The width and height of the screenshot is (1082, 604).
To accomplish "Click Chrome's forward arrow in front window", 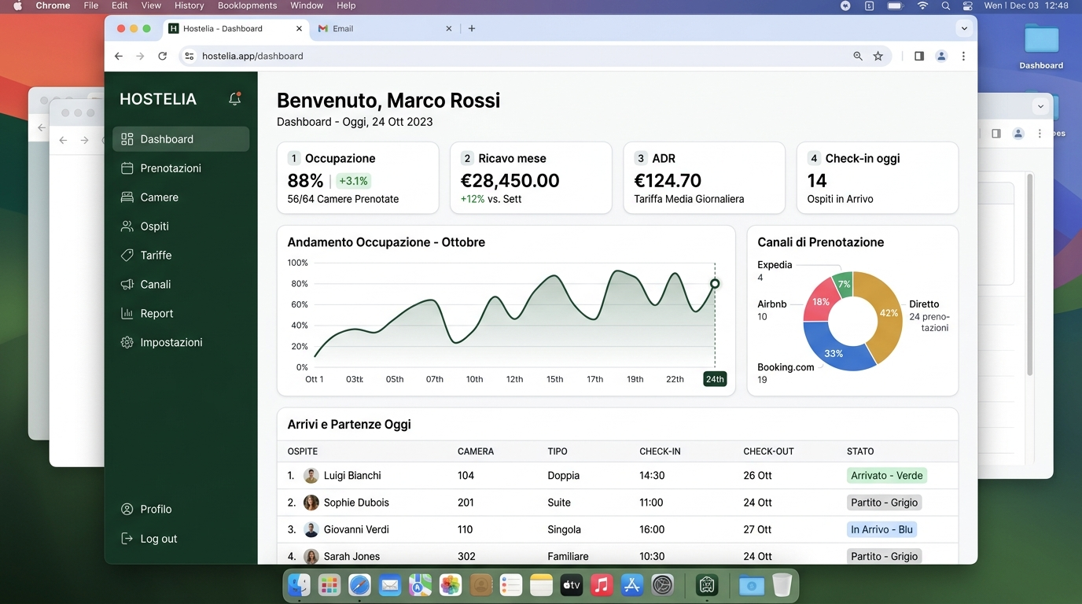I will point(140,56).
